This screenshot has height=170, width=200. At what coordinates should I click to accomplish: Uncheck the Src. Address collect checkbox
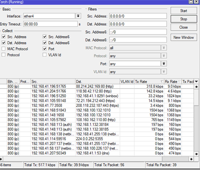click(x=4, y=36)
